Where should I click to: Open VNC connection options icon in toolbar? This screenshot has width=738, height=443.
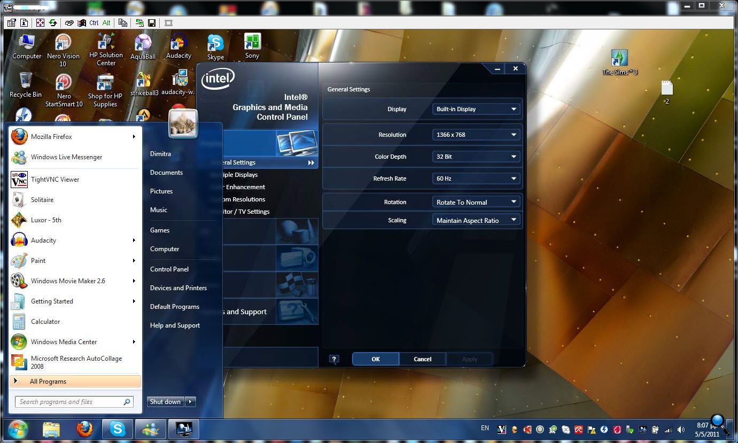(11, 23)
